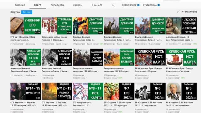Open the Упорядочить sort dropdown
The height and width of the screenshot is (113, 201).
[187, 12]
